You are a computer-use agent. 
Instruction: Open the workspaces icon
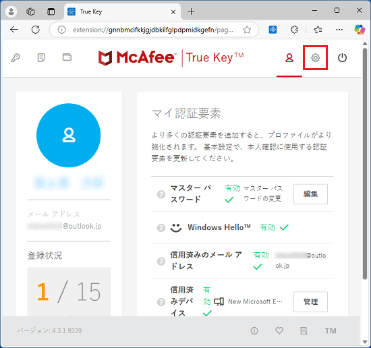pyautogui.click(x=30, y=11)
